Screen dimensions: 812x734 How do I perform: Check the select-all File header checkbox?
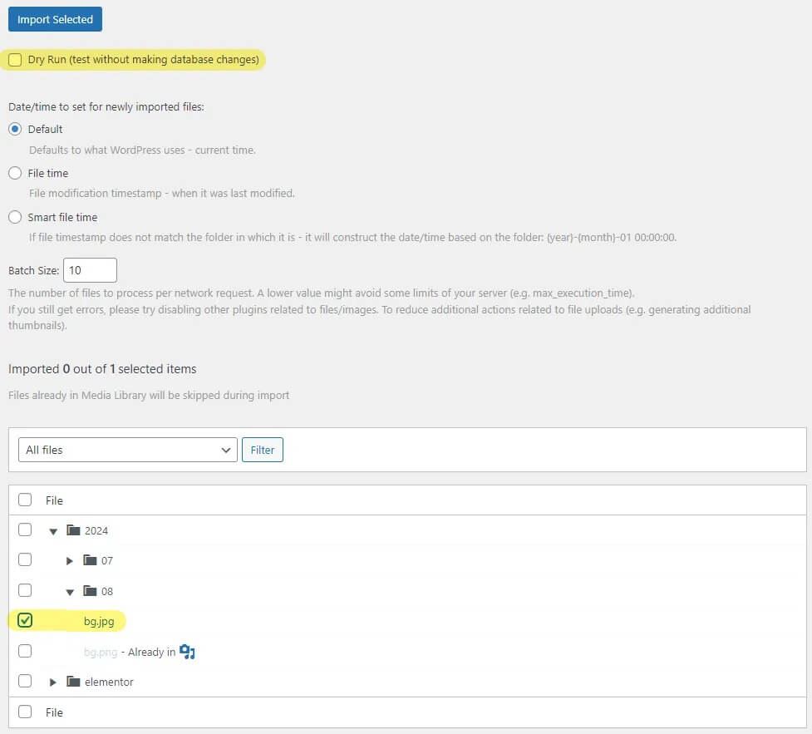click(25, 500)
